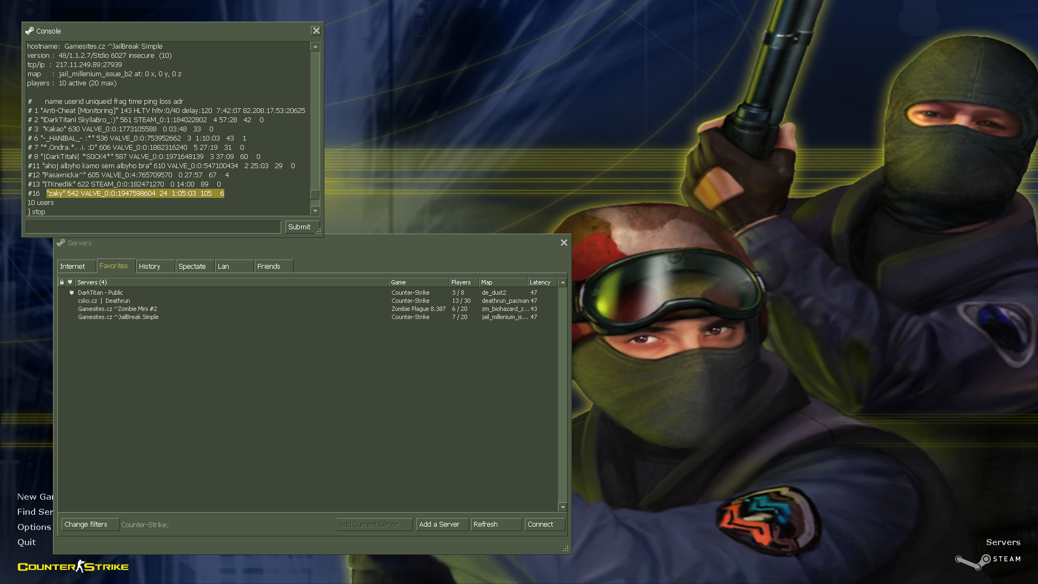Open Find Servers from main menu
The image size is (1038, 584).
[x=35, y=512]
